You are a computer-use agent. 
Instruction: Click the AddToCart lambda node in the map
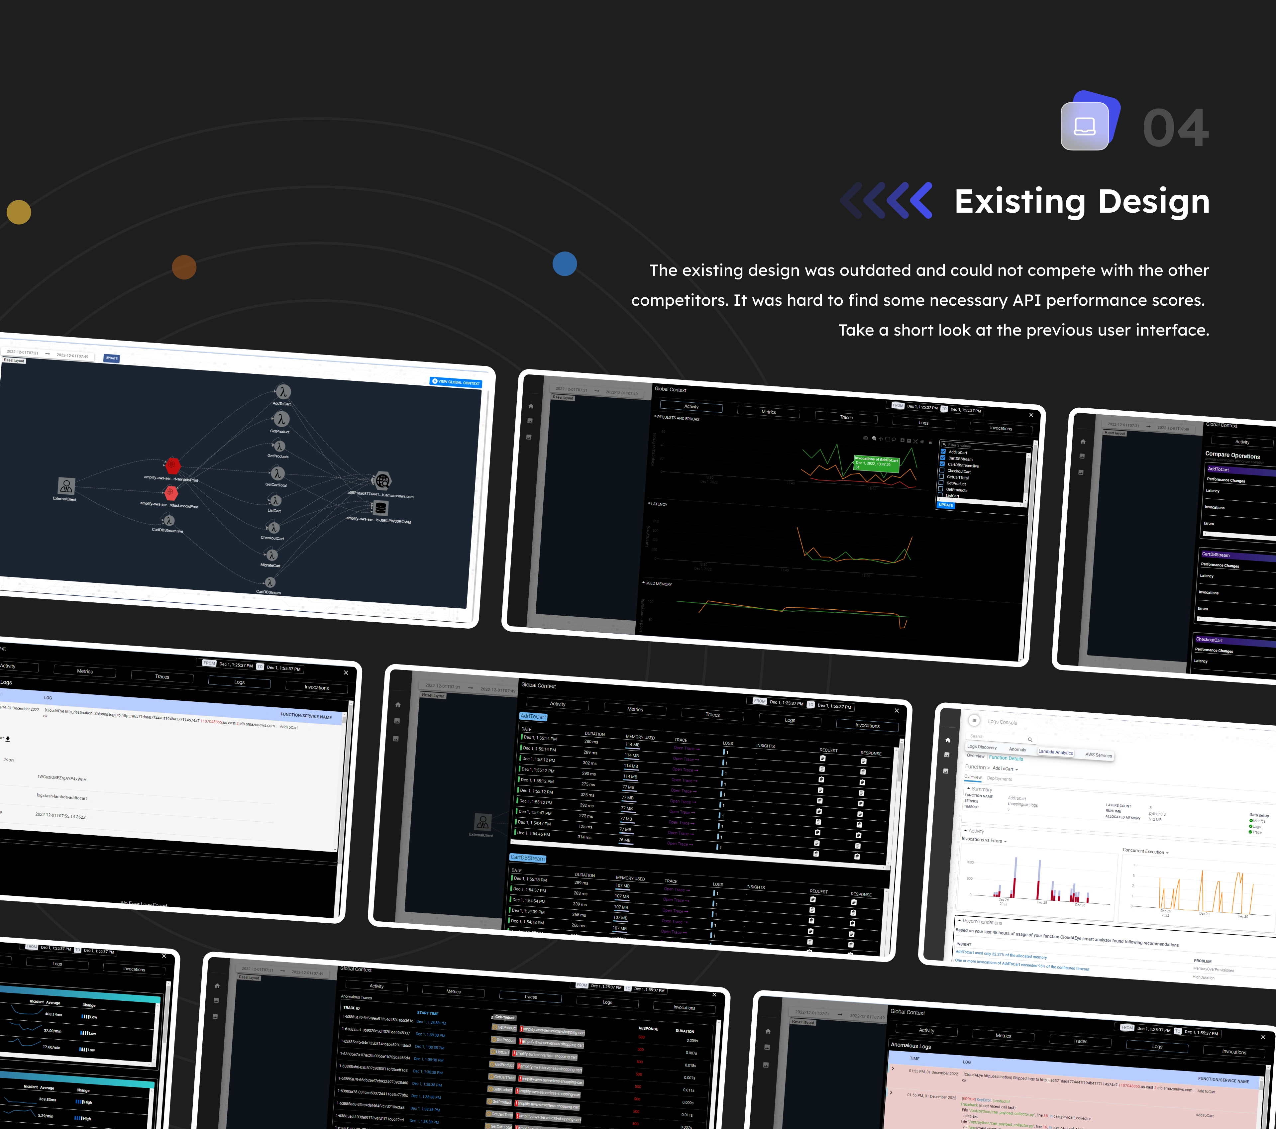coord(283,392)
